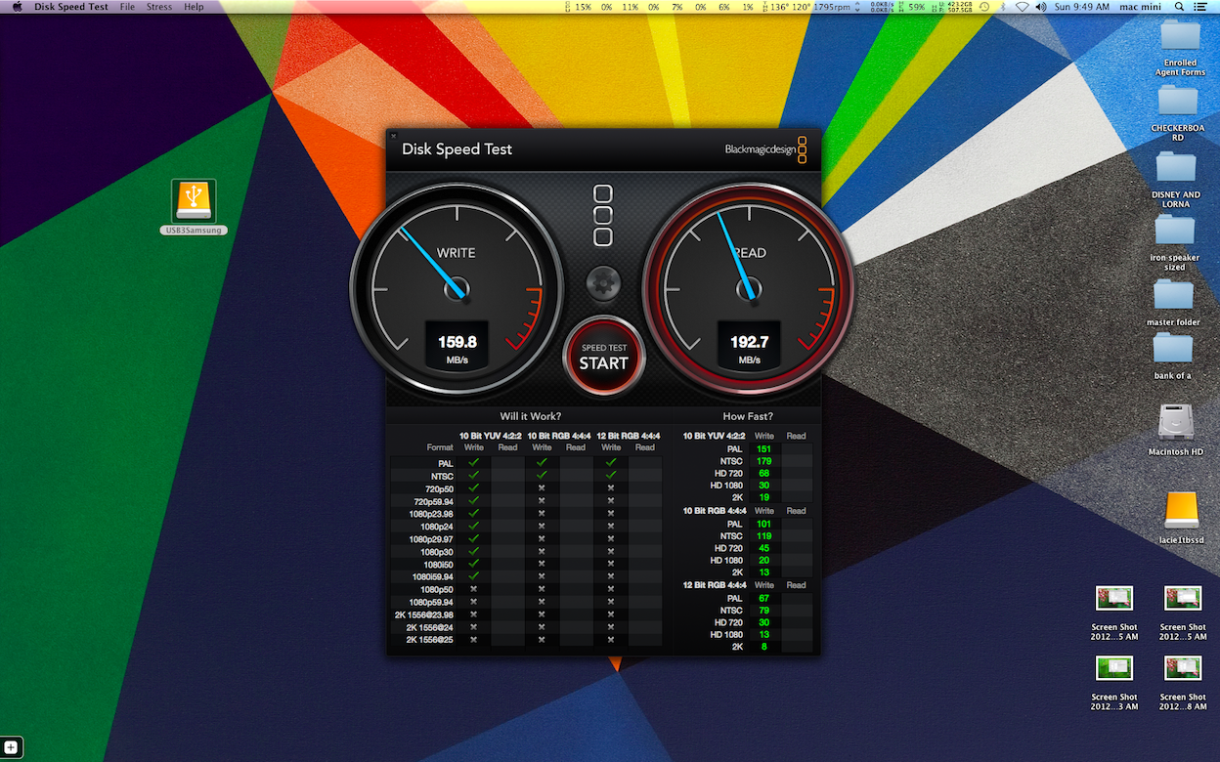Open the mac mini user menu
The image size is (1220, 762).
coord(1140,7)
